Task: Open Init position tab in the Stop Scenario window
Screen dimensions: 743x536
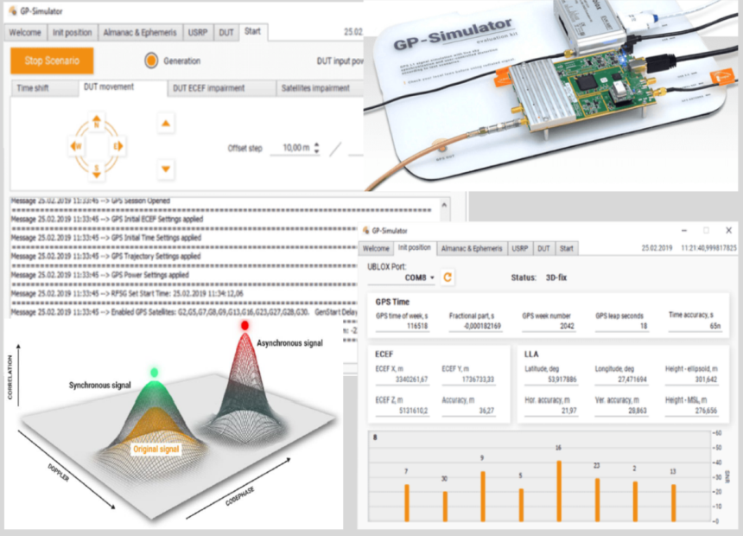Action: (72, 32)
